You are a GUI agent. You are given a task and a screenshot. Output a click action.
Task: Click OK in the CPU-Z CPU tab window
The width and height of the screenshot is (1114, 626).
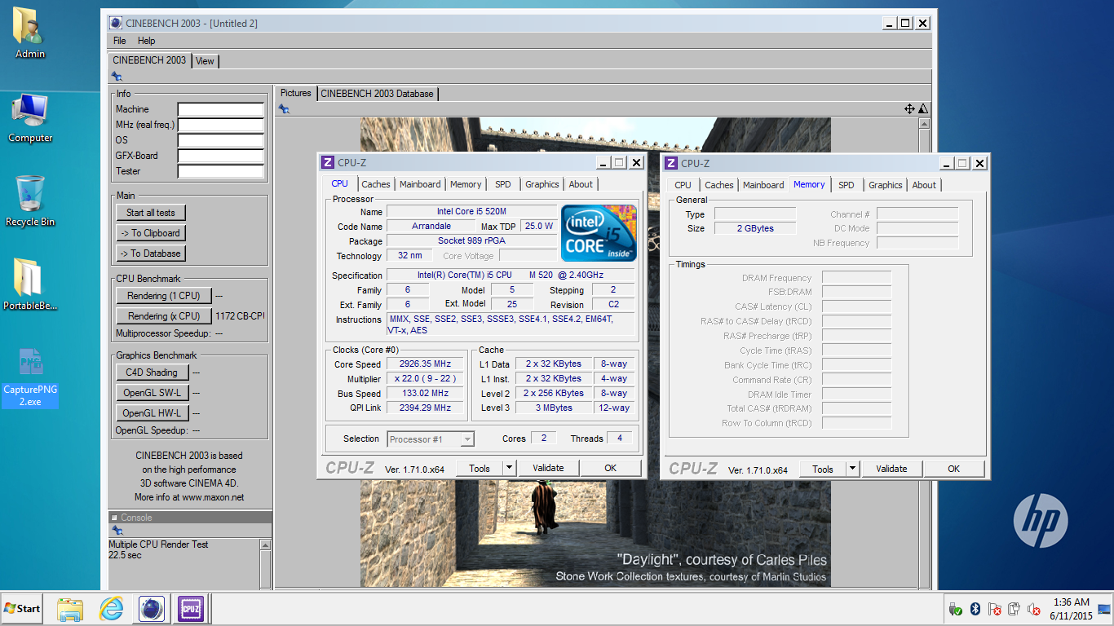611,468
